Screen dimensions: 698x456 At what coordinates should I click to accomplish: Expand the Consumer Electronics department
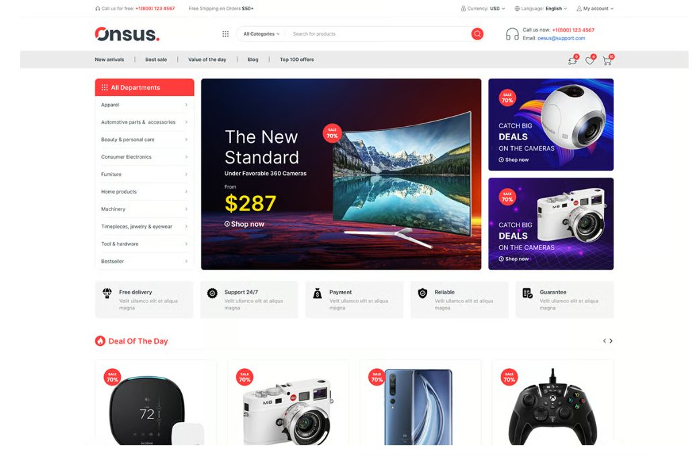pos(144,157)
